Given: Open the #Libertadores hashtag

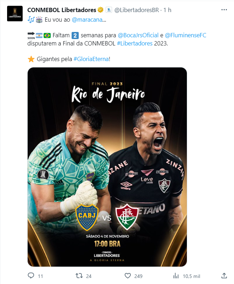Looking at the screenshot, I should (x=135, y=43).
